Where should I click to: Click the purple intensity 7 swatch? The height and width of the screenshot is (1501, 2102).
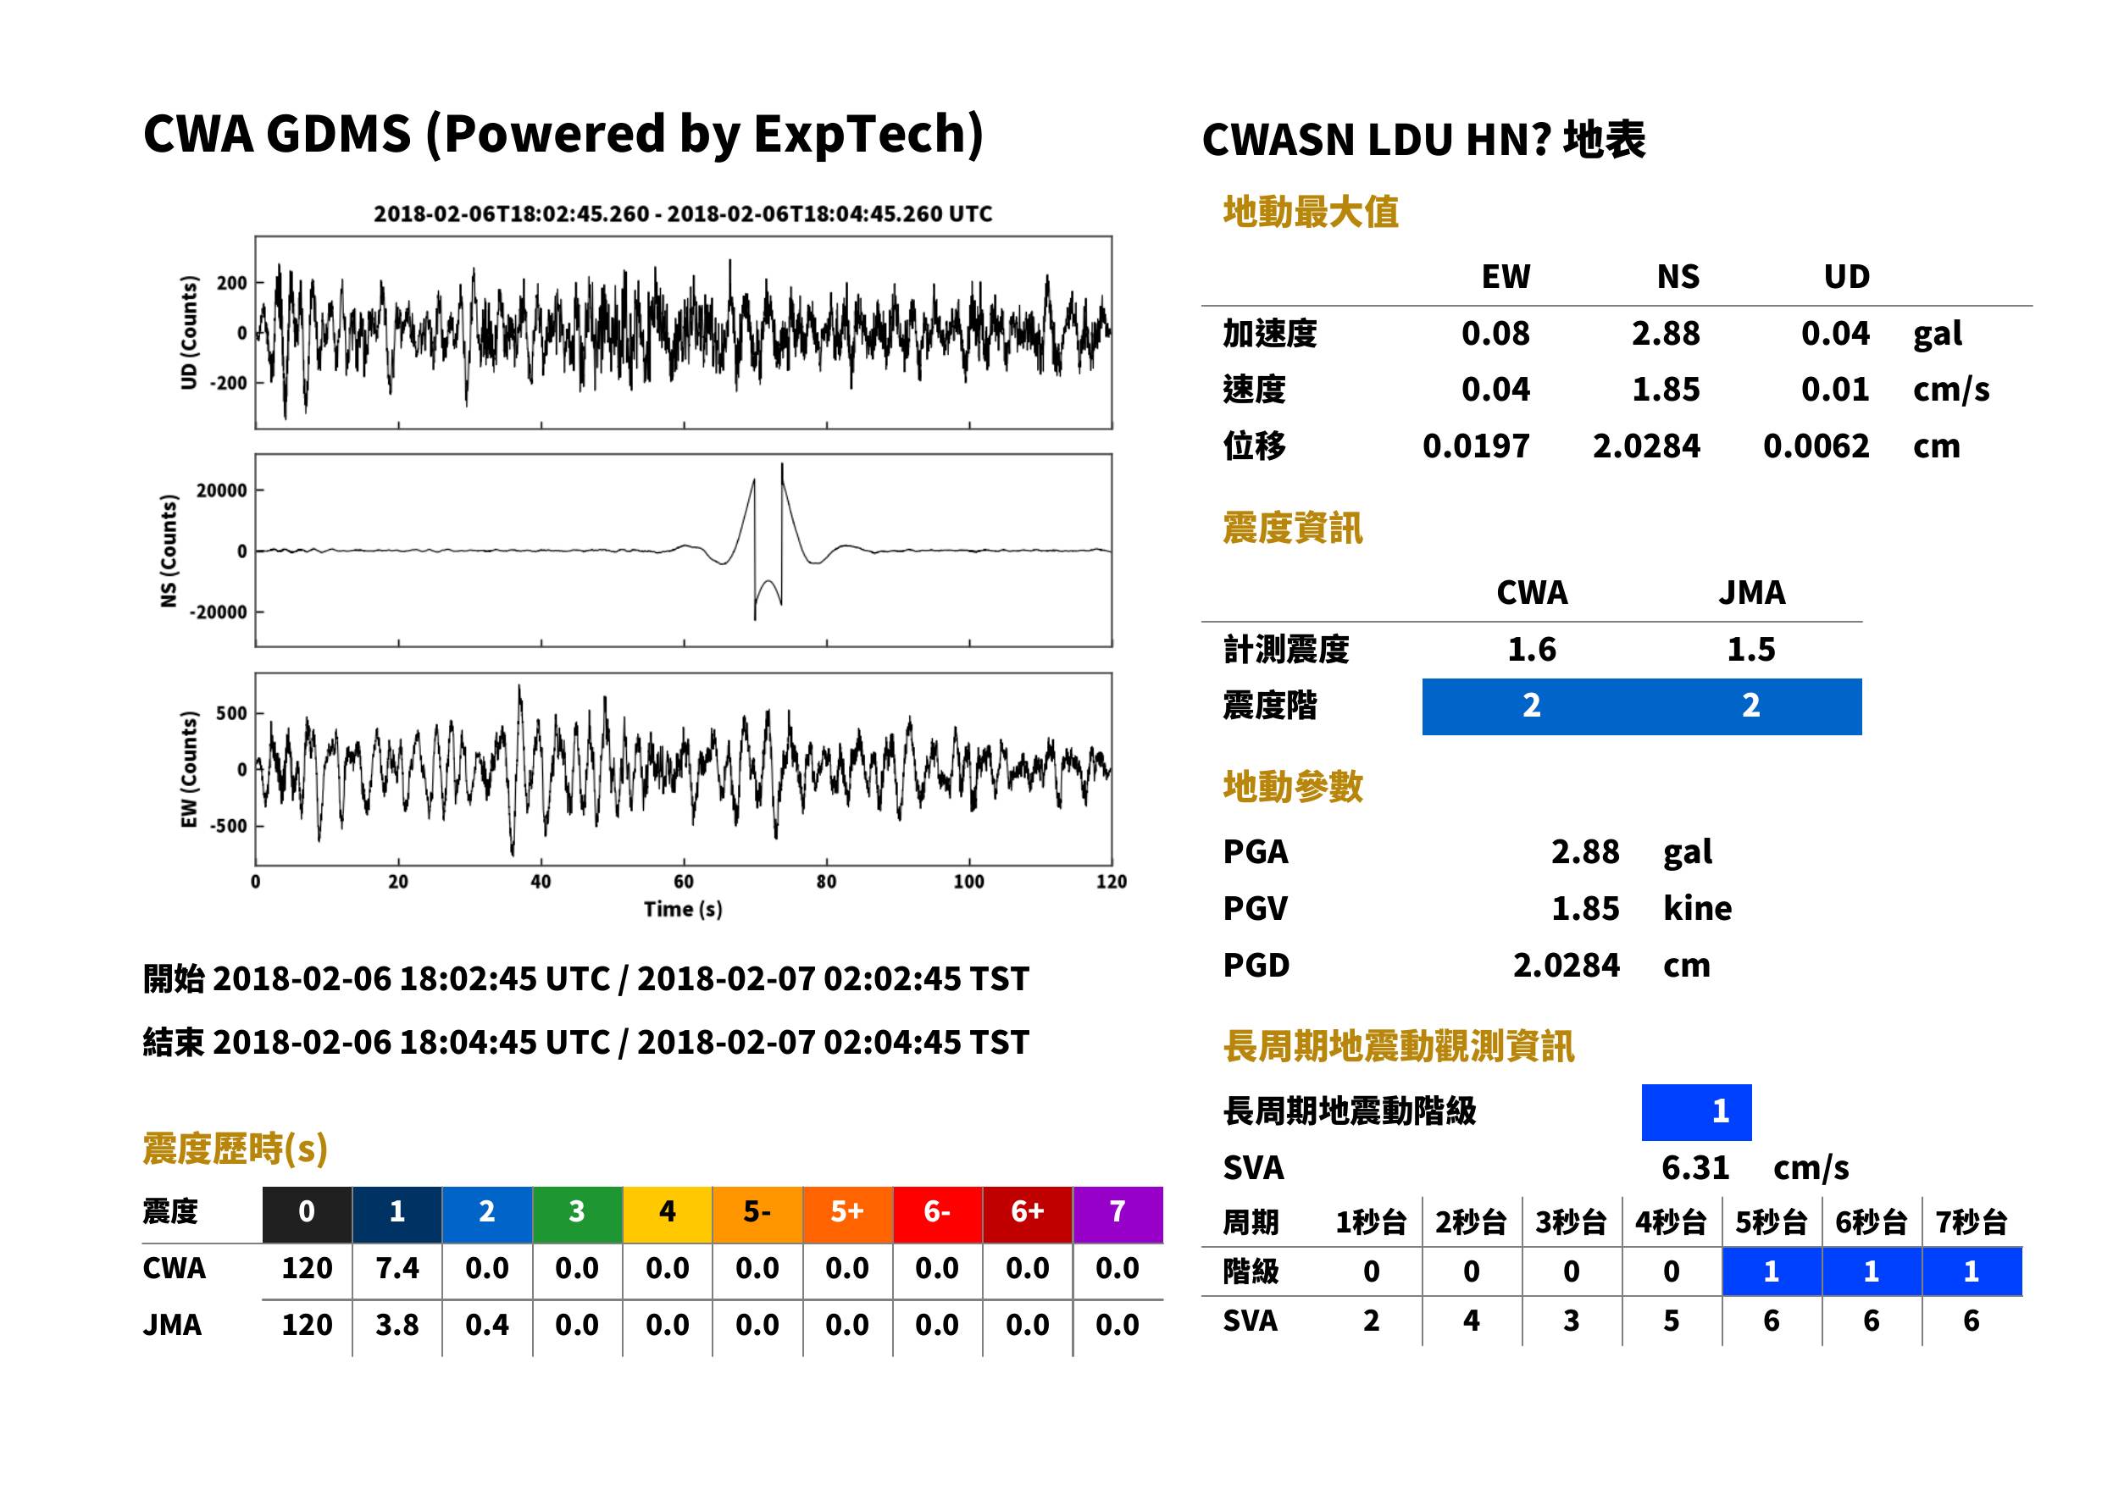pyautogui.click(x=1118, y=1214)
